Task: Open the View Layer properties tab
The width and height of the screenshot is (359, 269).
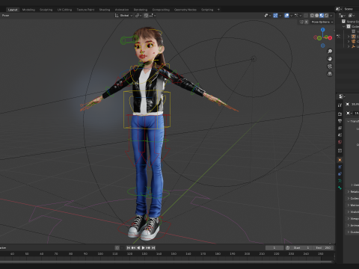Action: [340, 128]
